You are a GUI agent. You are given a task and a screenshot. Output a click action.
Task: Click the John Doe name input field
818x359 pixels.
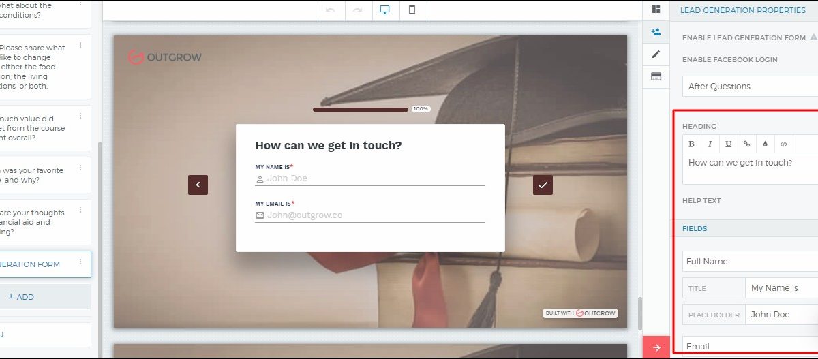pos(375,178)
